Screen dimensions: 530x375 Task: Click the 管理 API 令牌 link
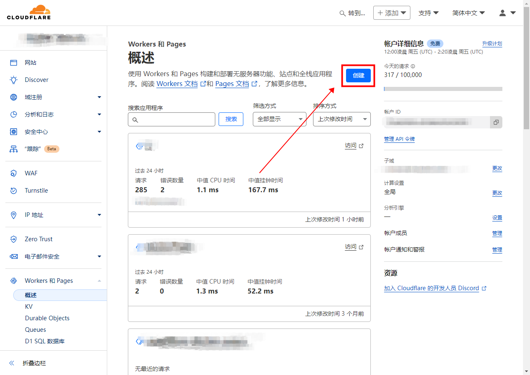[399, 139]
